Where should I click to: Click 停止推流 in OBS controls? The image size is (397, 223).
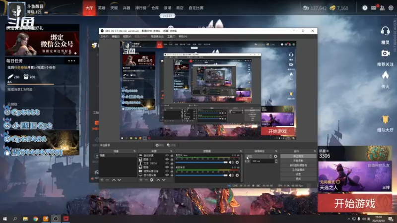[298, 156]
